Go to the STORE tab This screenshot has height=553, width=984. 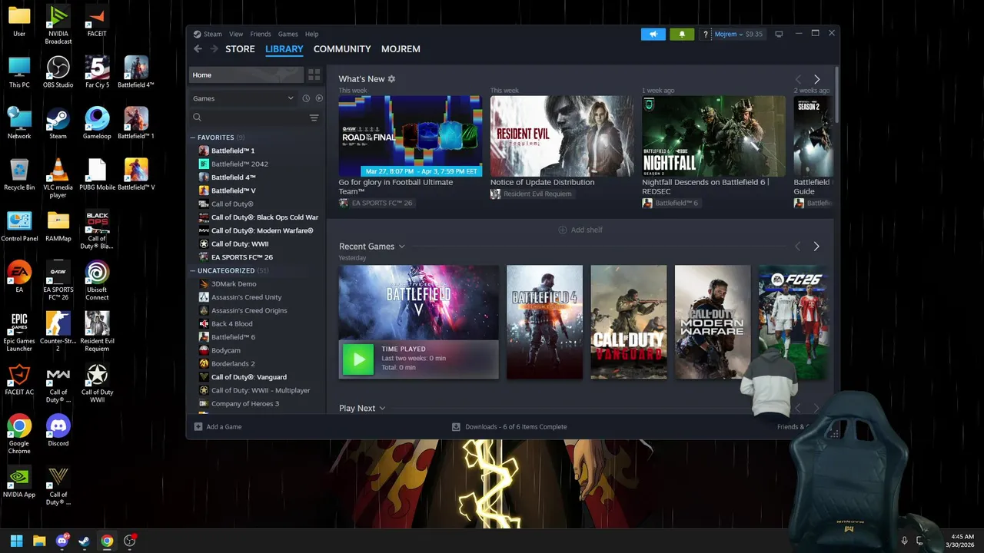coord(240,49)
